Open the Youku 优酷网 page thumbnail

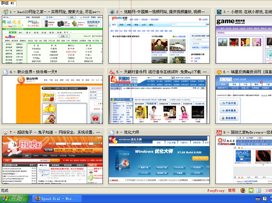point(159,40)
